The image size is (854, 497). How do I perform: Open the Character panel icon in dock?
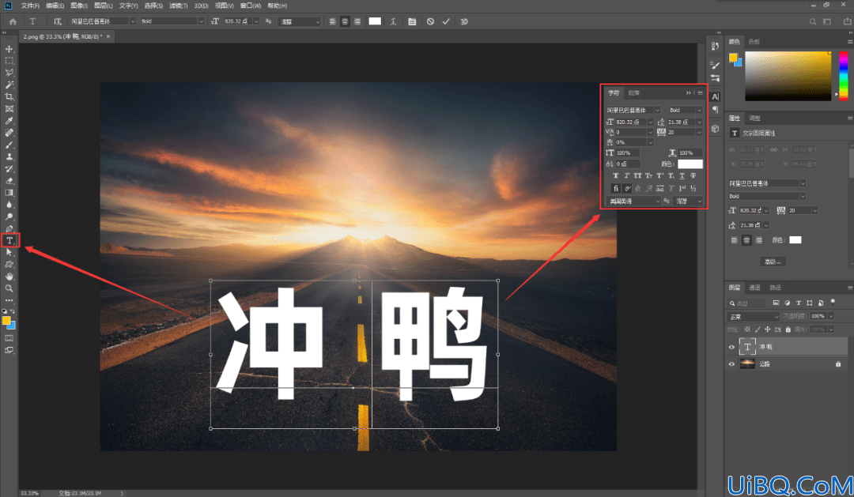[715, 97]
